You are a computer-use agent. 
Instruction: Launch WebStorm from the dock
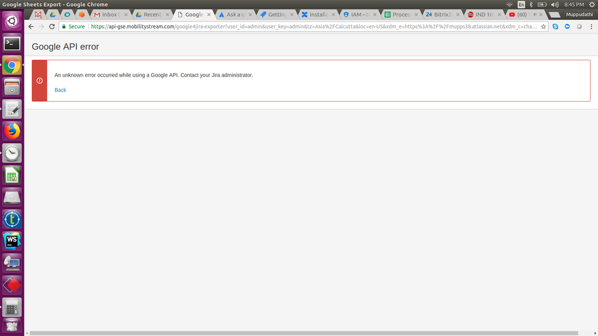[12, 241]
